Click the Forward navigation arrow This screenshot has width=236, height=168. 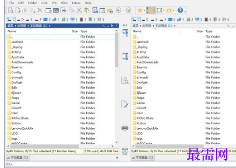(128, 10)
